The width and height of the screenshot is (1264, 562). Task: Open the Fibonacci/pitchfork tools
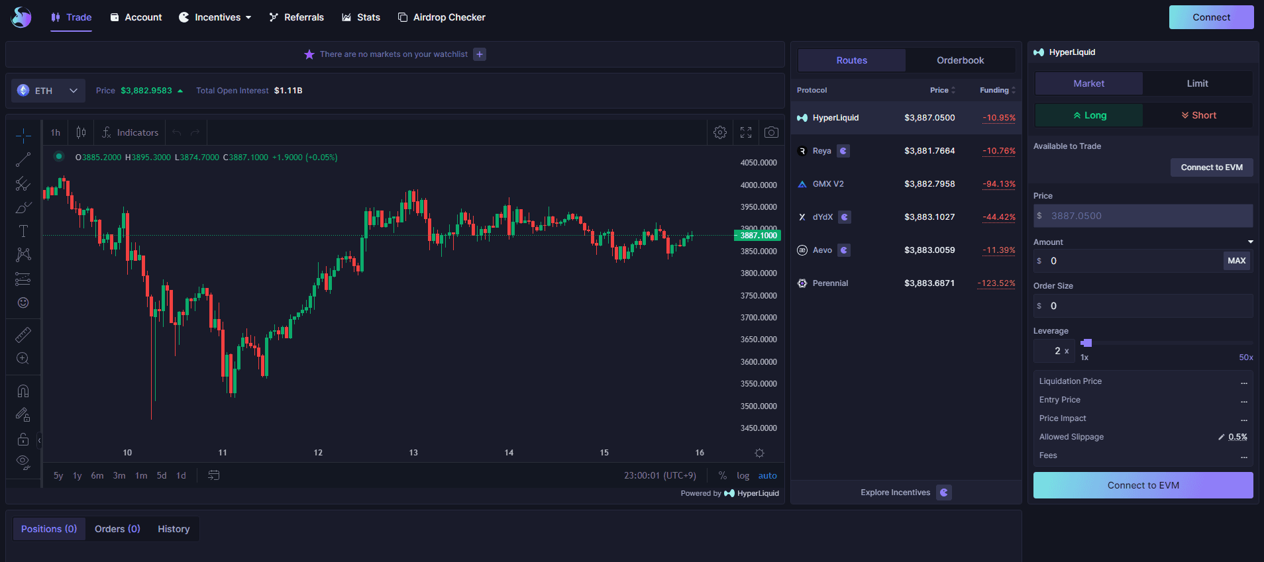coord(23,183)
